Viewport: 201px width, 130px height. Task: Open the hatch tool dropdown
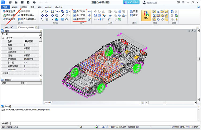pyautogui.click(x=49, y=19)
